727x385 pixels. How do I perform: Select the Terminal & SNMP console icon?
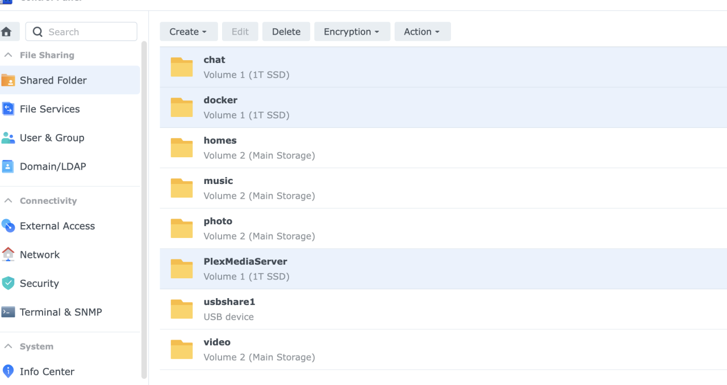(x=8, y=312)
